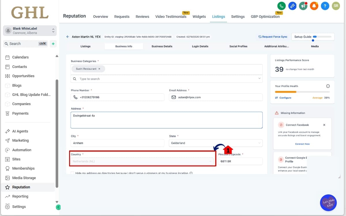Click the Request Force Sync link
346x216 pixels.
[272, 37]
